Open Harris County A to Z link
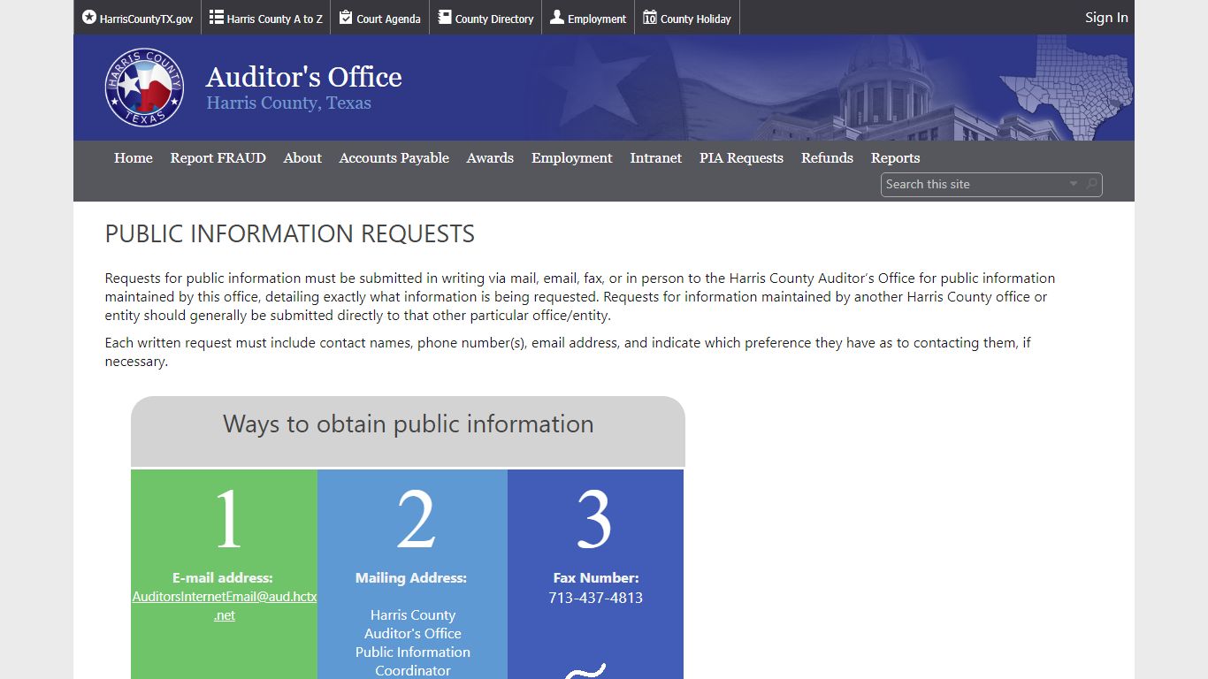1208x679 pixels. tap(274, 19)
